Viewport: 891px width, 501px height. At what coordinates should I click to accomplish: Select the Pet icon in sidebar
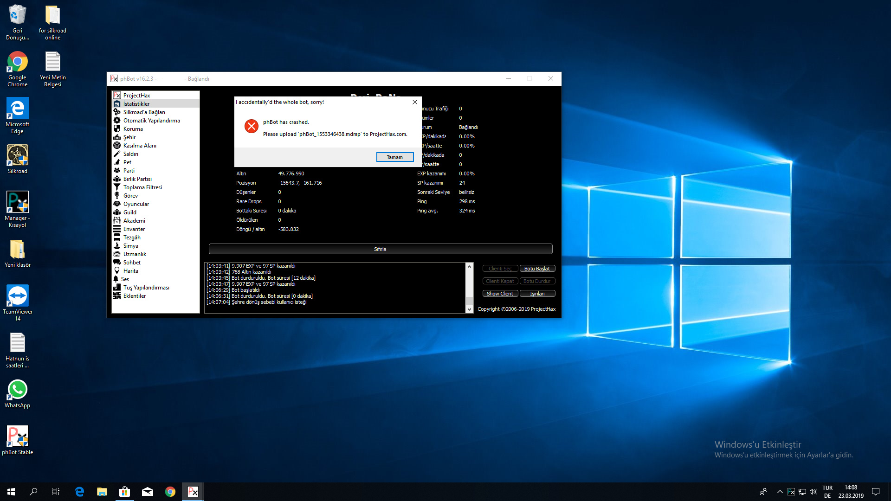coord(117,162)
